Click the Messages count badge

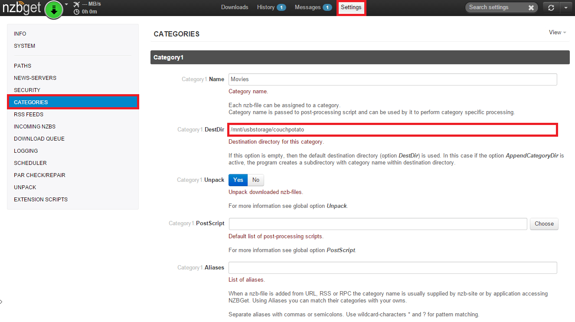327,7
